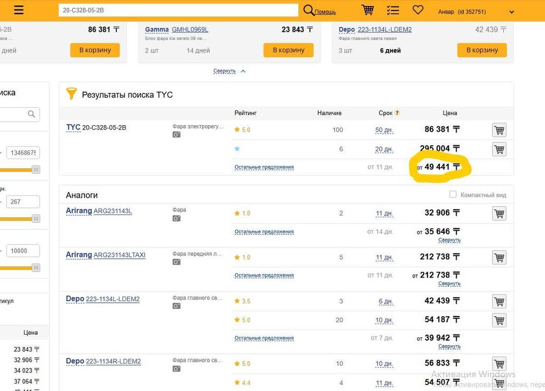The image size is (545, 391).
Task: Add TYC 86 381 offer to cart
Action: pyautogui.click(x=499, y=130)
